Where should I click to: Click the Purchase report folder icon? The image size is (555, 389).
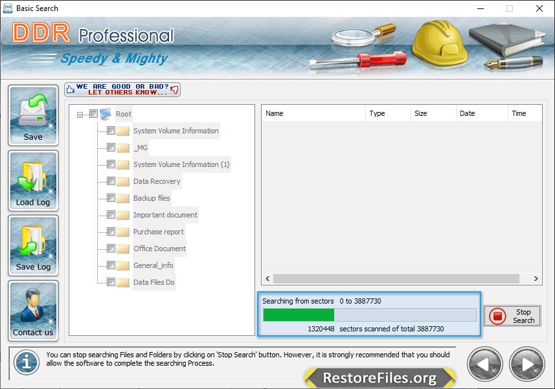(123, 232)
